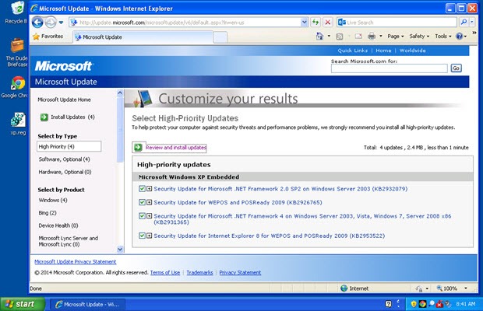Toggle Internet Explorer 8 security update checkbox

(x=141, y=235)
